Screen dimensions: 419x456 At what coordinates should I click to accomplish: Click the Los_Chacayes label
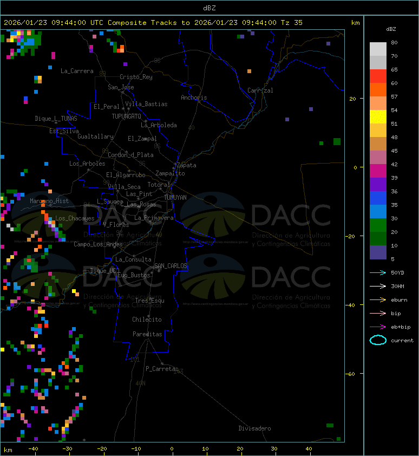tap(75, 218)
